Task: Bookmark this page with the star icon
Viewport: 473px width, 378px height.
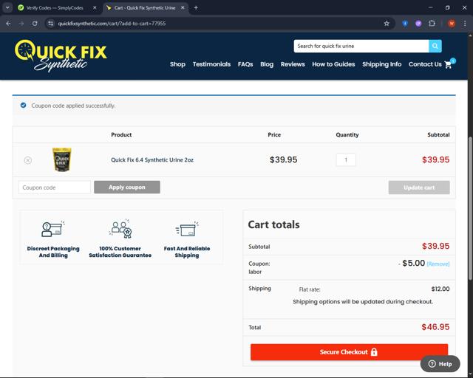Action: (x=387, y=24)
